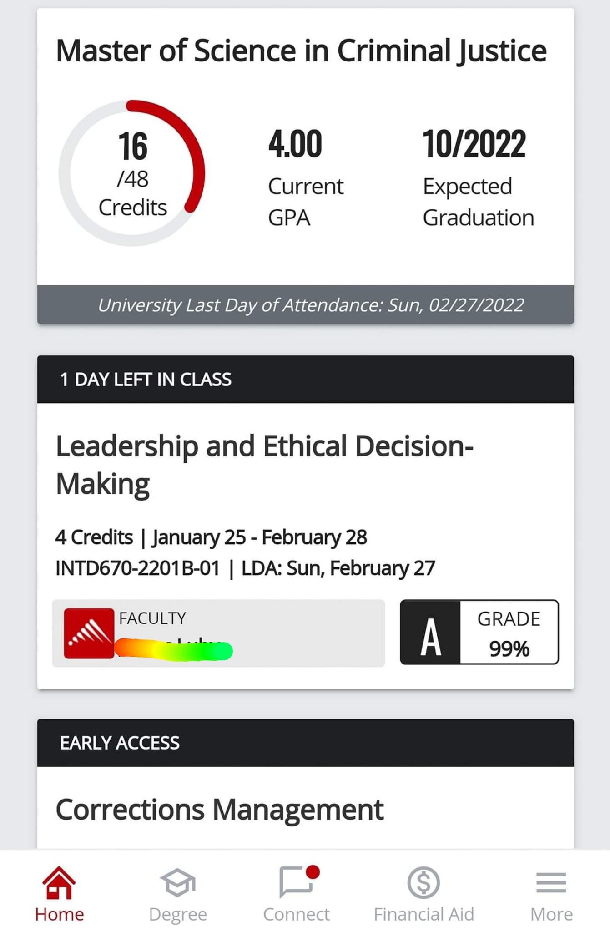610x932 pixels.
Task: Open the Corrections Management course
Action: [220, 810]
